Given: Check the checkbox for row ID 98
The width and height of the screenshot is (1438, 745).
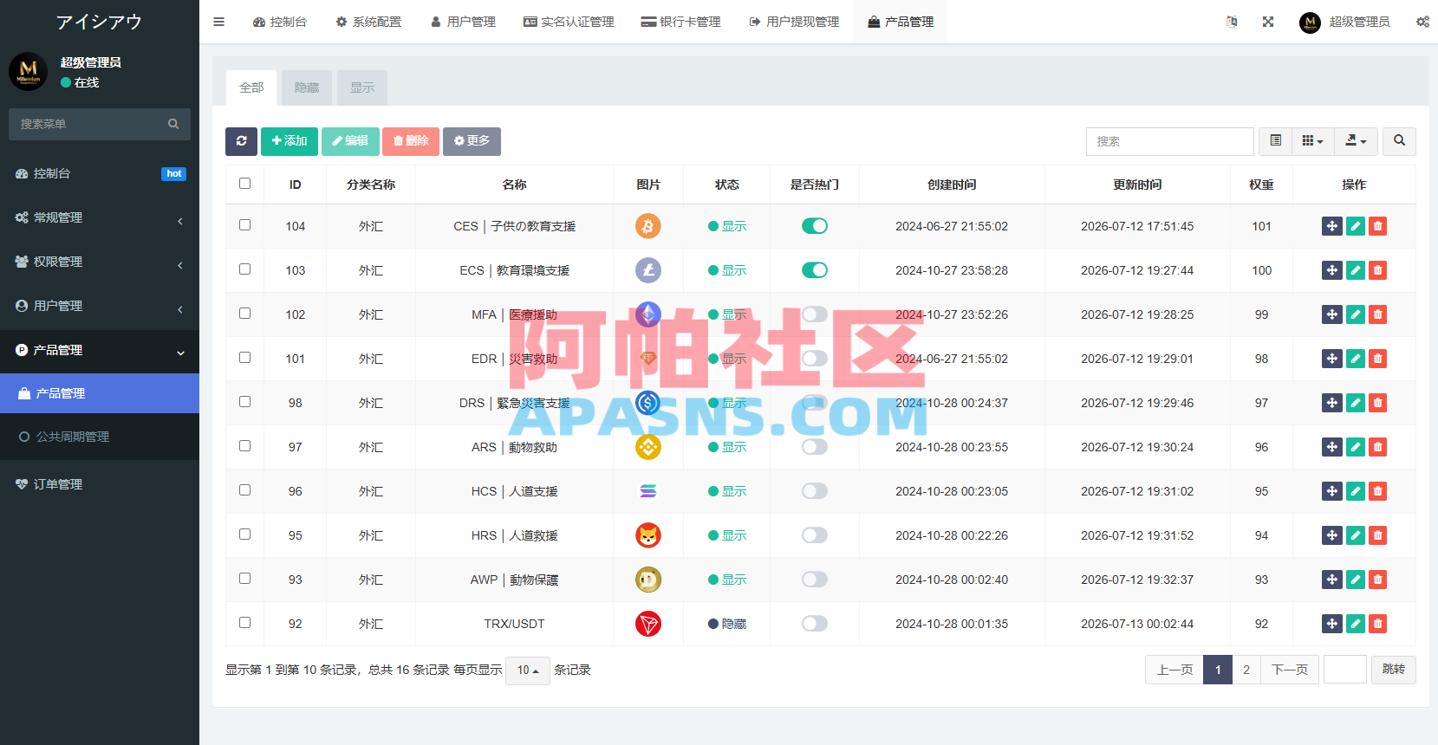Looking at the screenshot, I should click(x=245, y=402).
